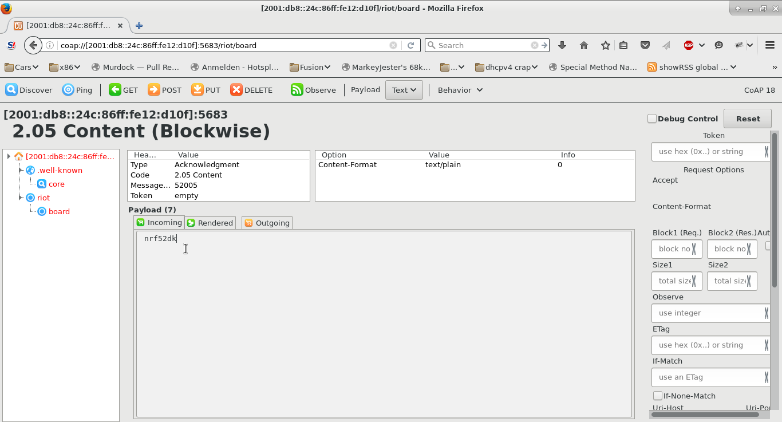Focus the Block2 (Res.) input

pos(732,249)
